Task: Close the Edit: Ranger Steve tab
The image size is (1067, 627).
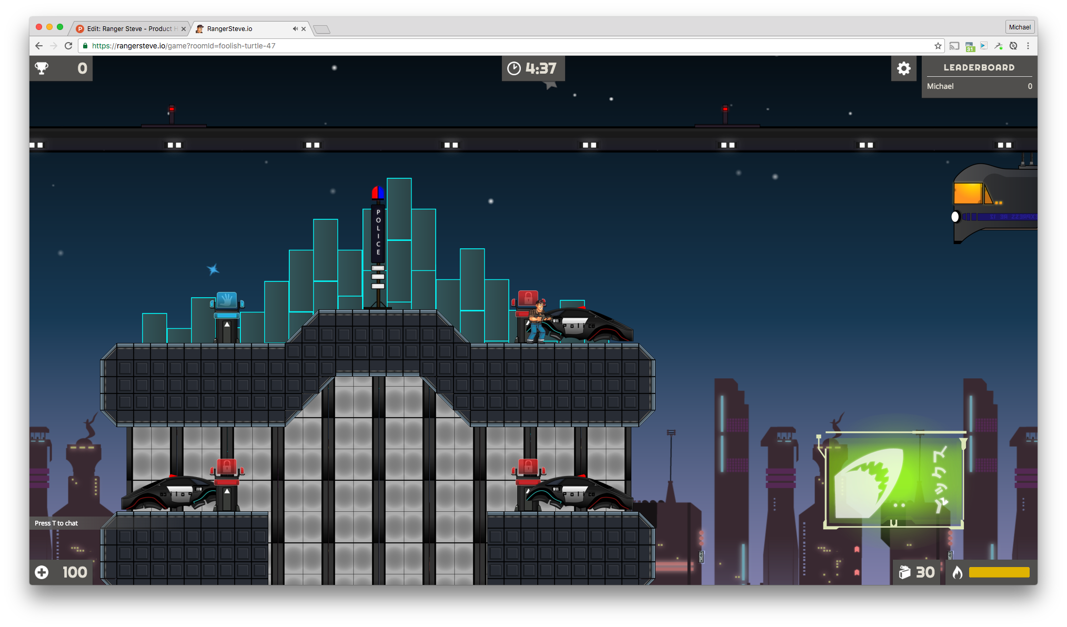Action: tap(184, 29)
